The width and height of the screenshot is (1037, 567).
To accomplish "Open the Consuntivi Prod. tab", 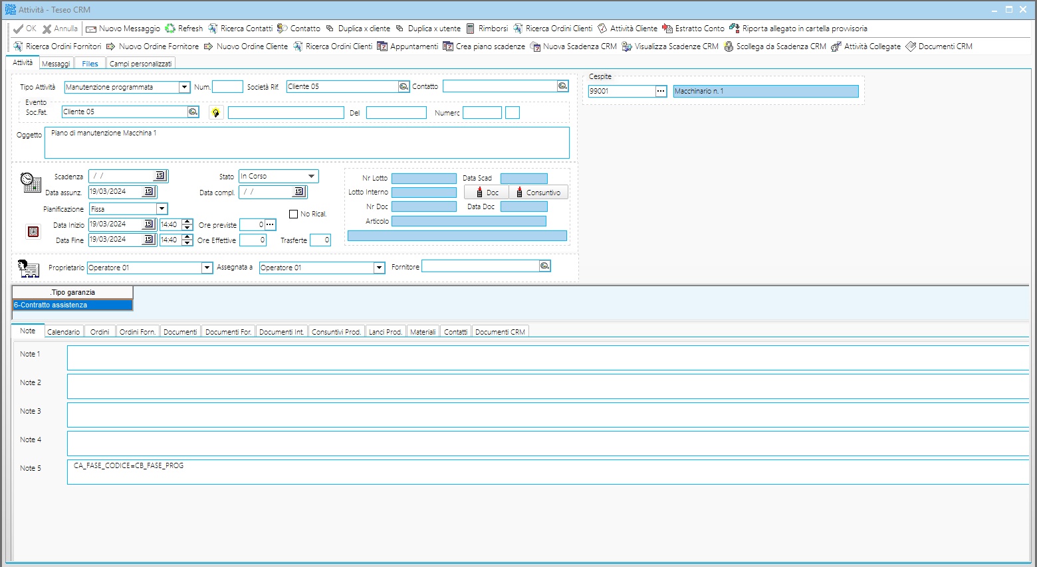I will pos(336,332).
